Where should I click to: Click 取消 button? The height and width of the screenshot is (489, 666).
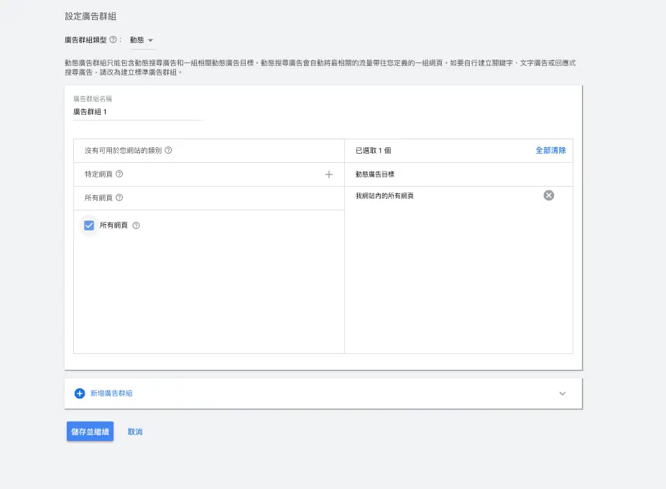pyautogui.click(x=135, y=432)
